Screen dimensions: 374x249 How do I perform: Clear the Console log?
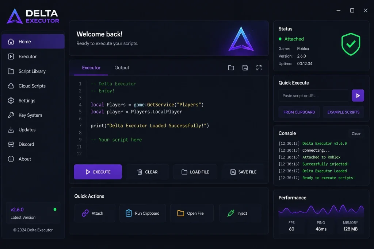356,134
